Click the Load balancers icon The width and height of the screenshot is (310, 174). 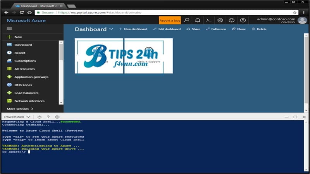pyautogui.click(x=9, y=93)
